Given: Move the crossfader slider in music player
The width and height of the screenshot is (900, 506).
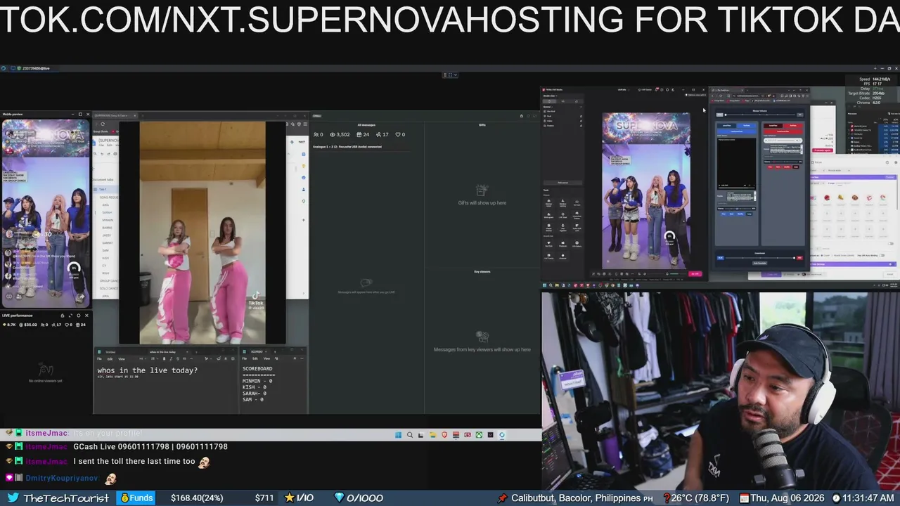Looking at the screenshot, I should coord(759,258).
